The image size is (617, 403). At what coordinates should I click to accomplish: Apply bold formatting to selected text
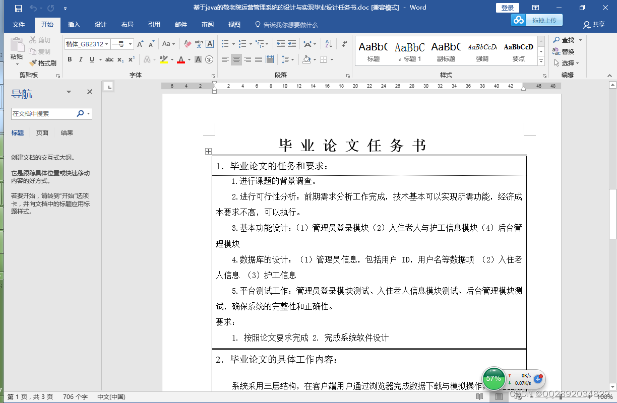70,59
